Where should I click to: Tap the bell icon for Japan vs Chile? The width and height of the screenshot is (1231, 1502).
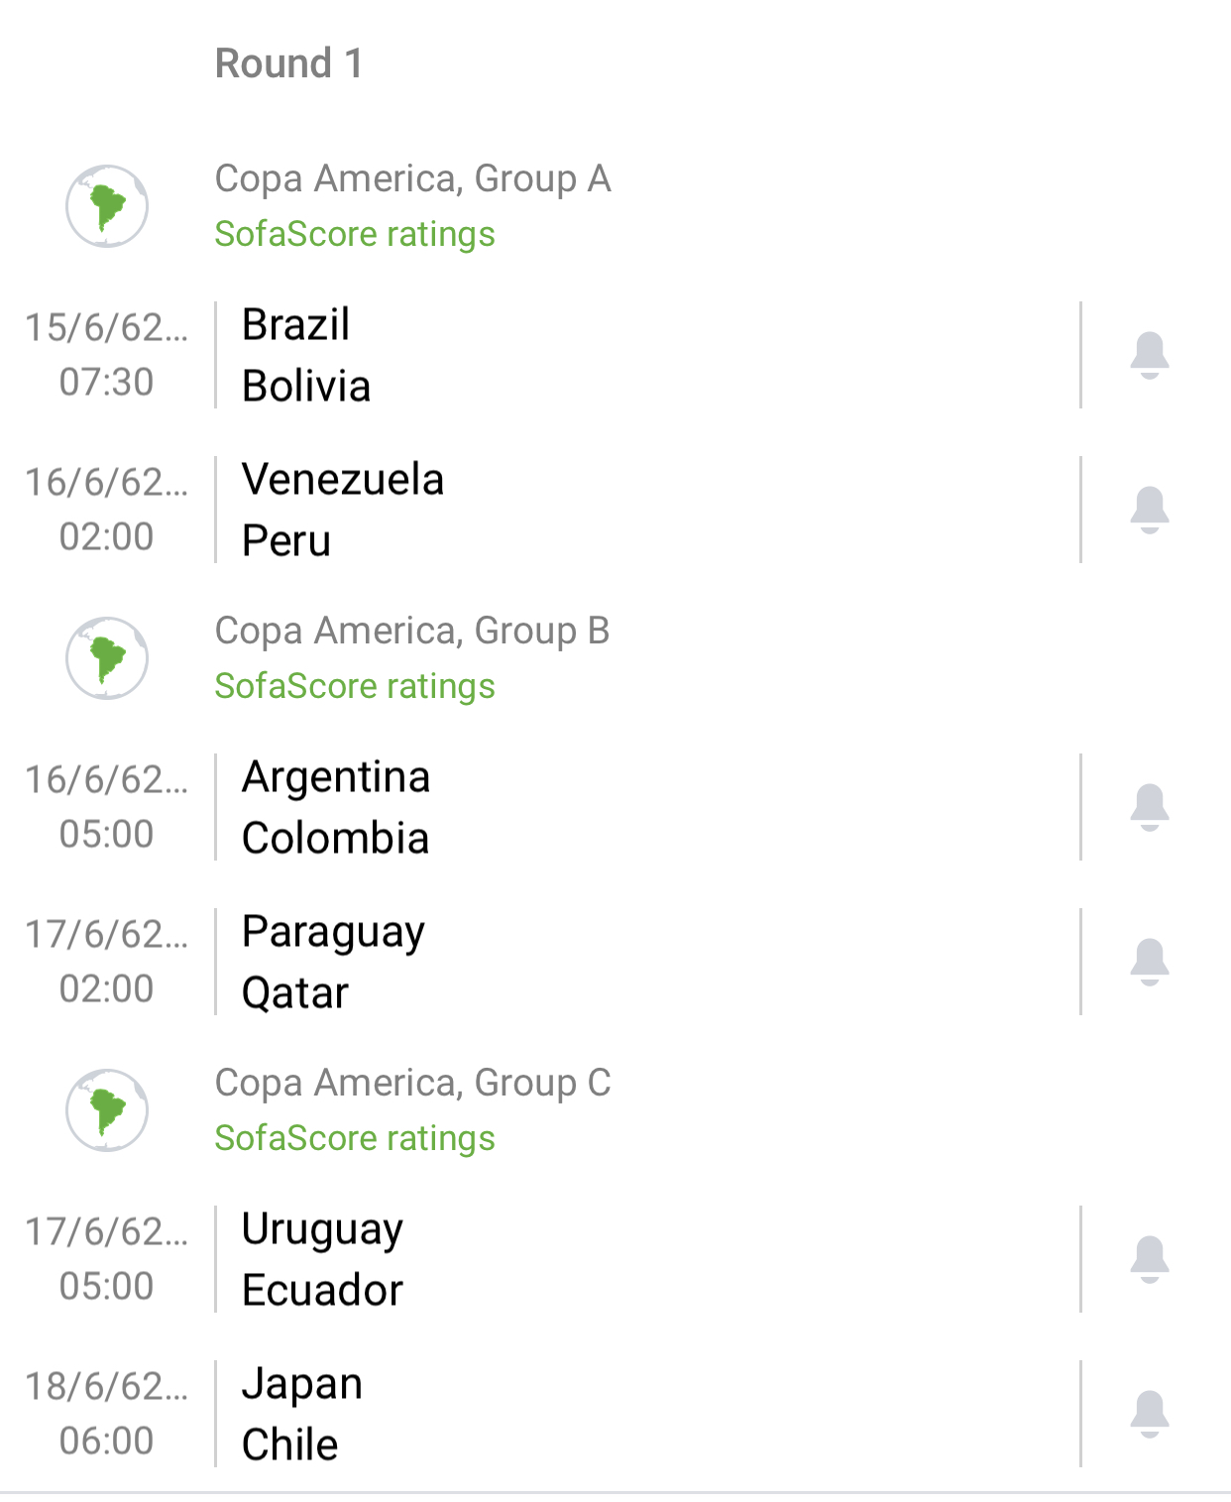click(x=1150, y=1414)
